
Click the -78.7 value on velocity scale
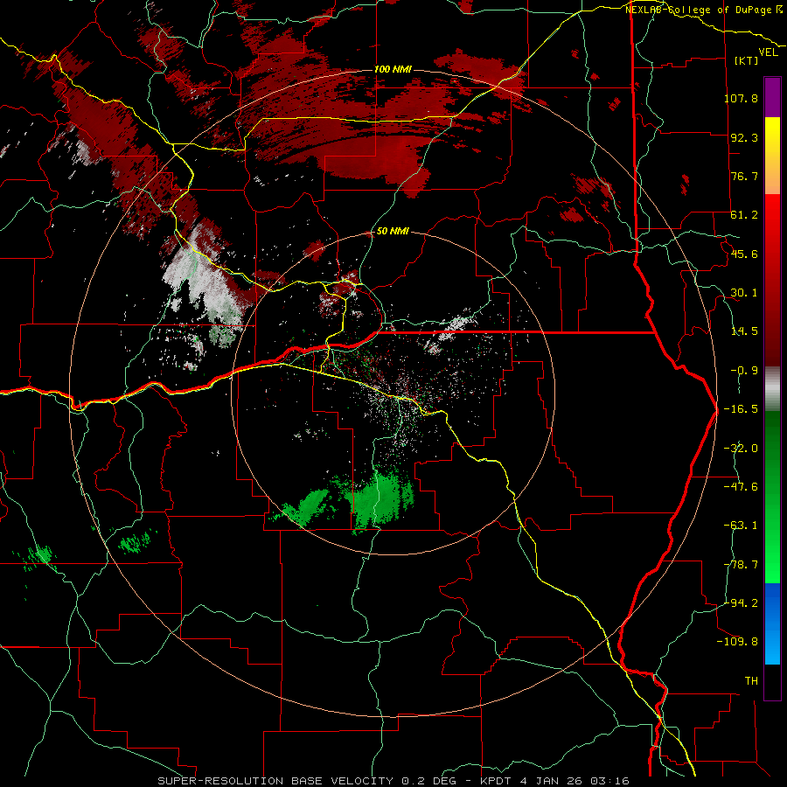point(741,565)
